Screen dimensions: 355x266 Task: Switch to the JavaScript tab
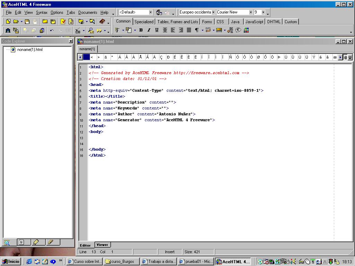(254, 22)
